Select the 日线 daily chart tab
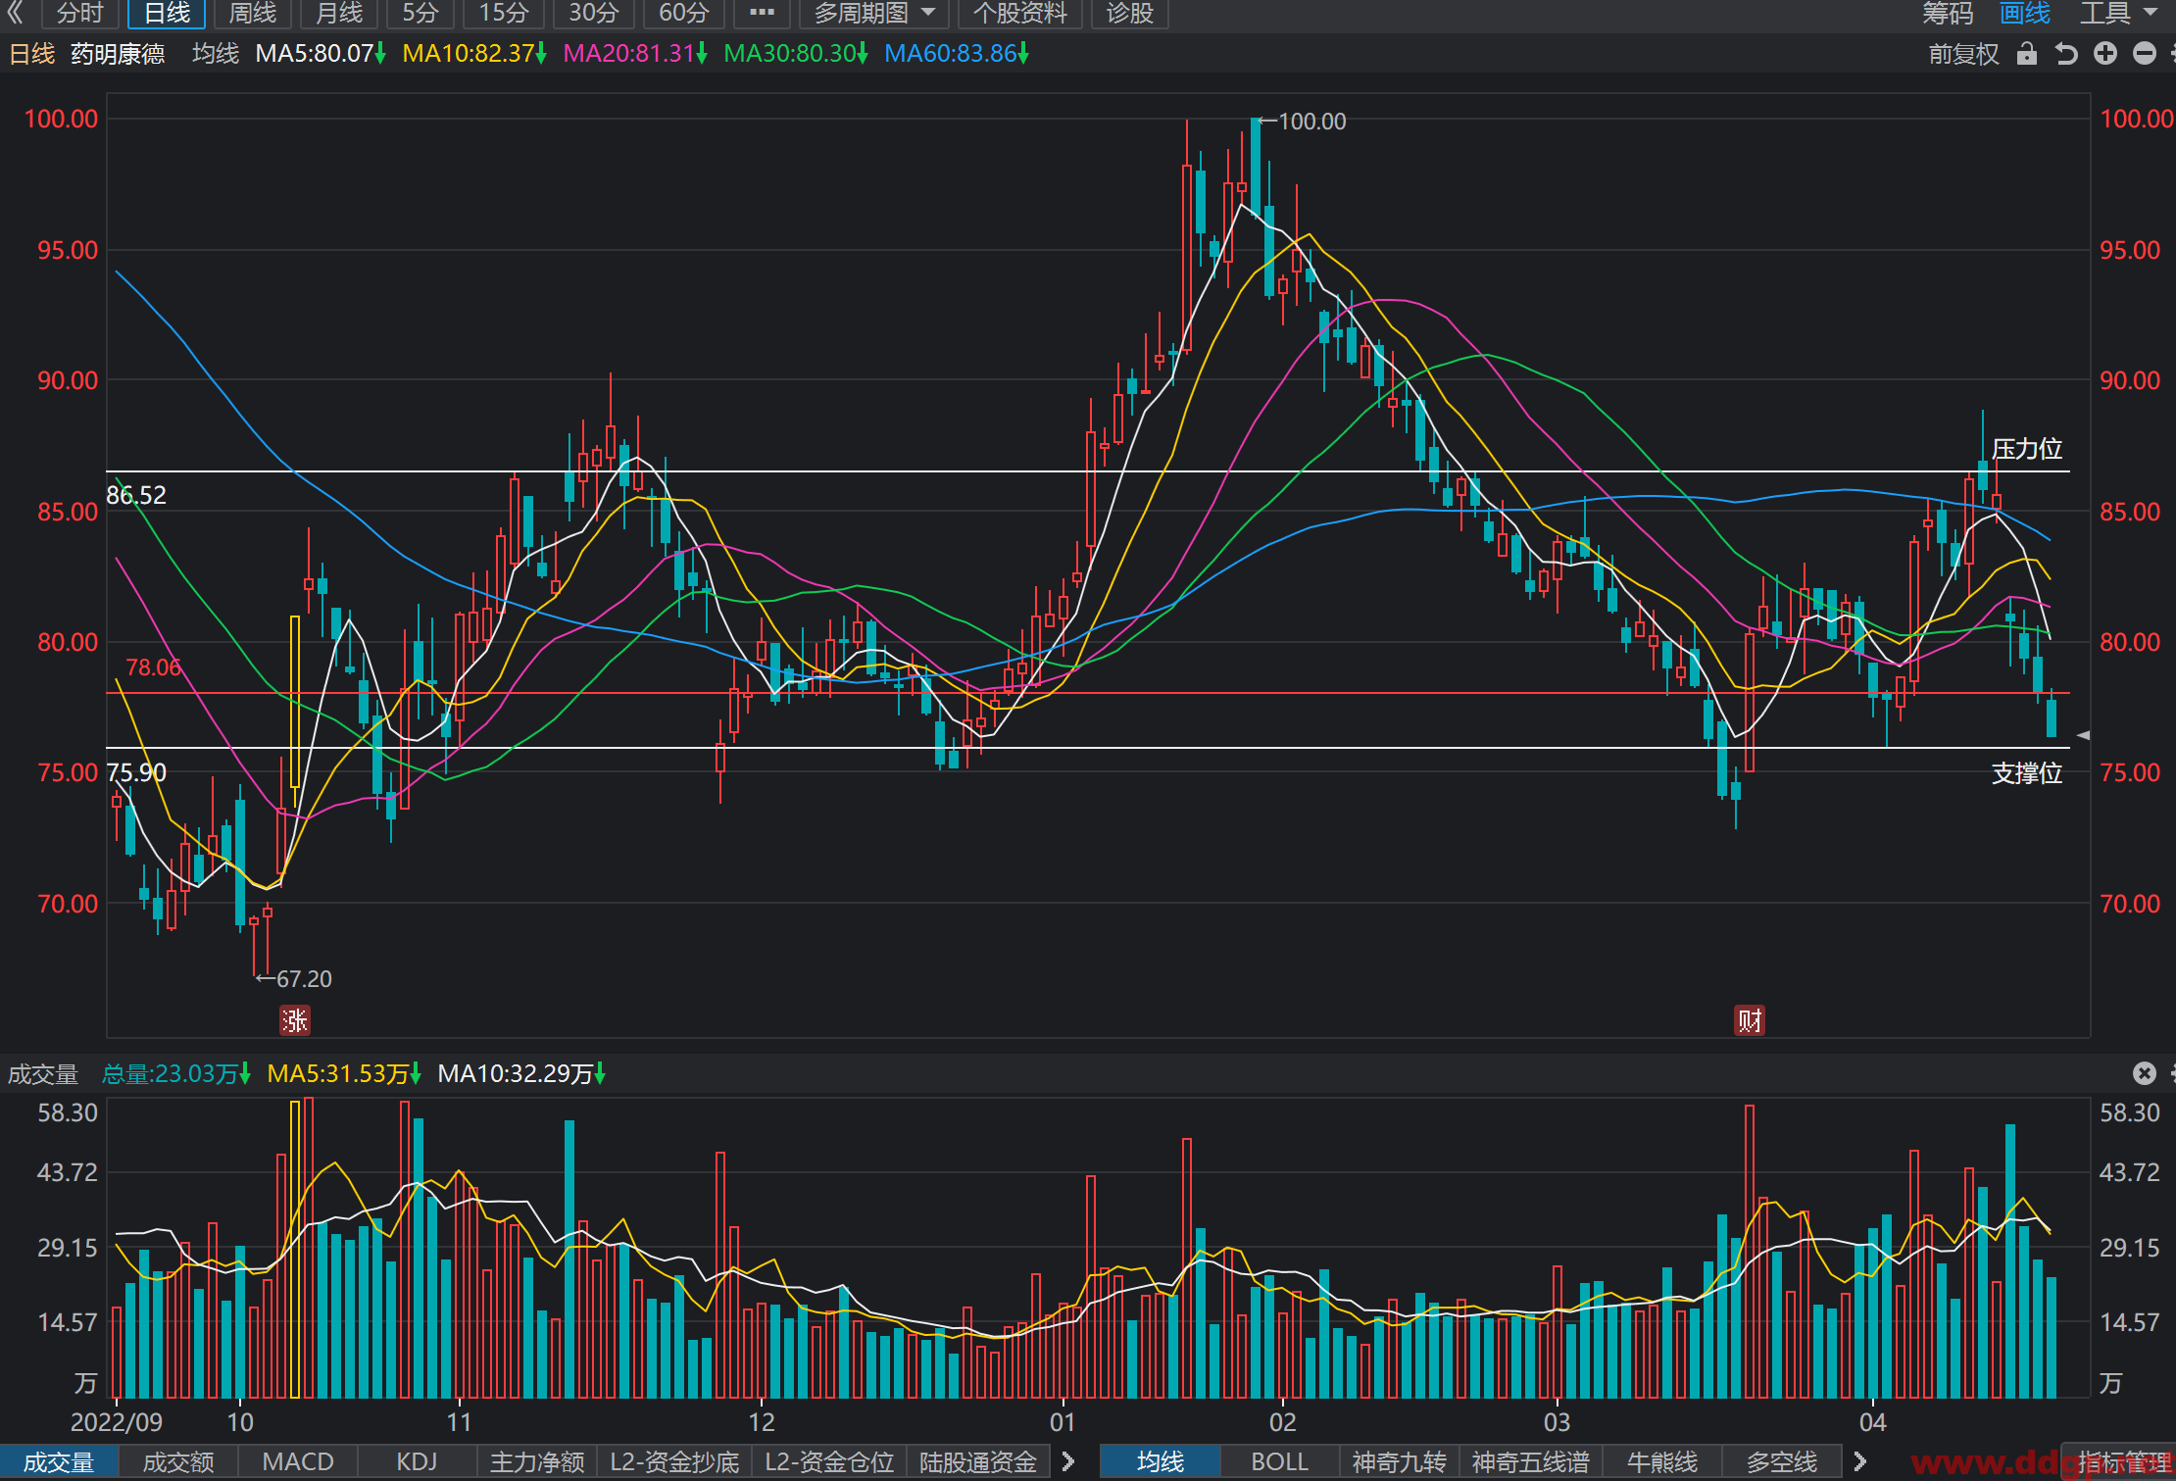The width and height of the screenshot is (2176, 1481). [x=167, y=13]
